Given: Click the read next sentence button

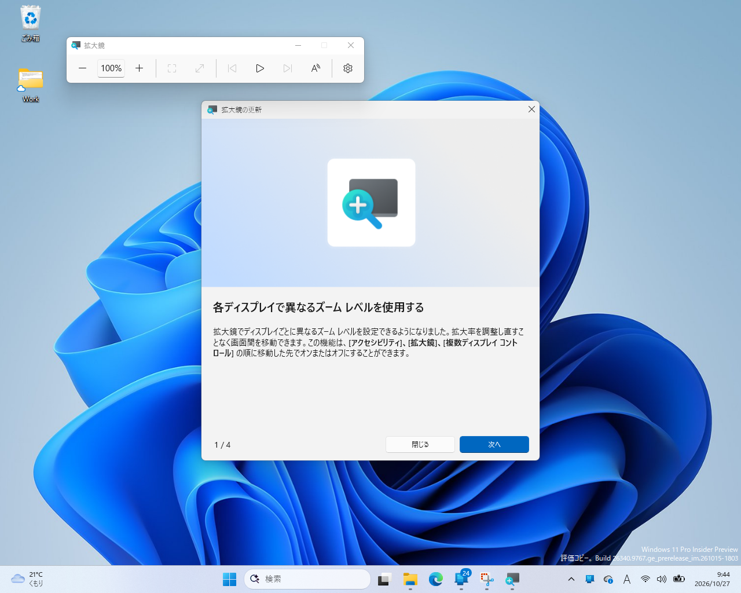Looking at the screenshot, I should coord(288,68).
